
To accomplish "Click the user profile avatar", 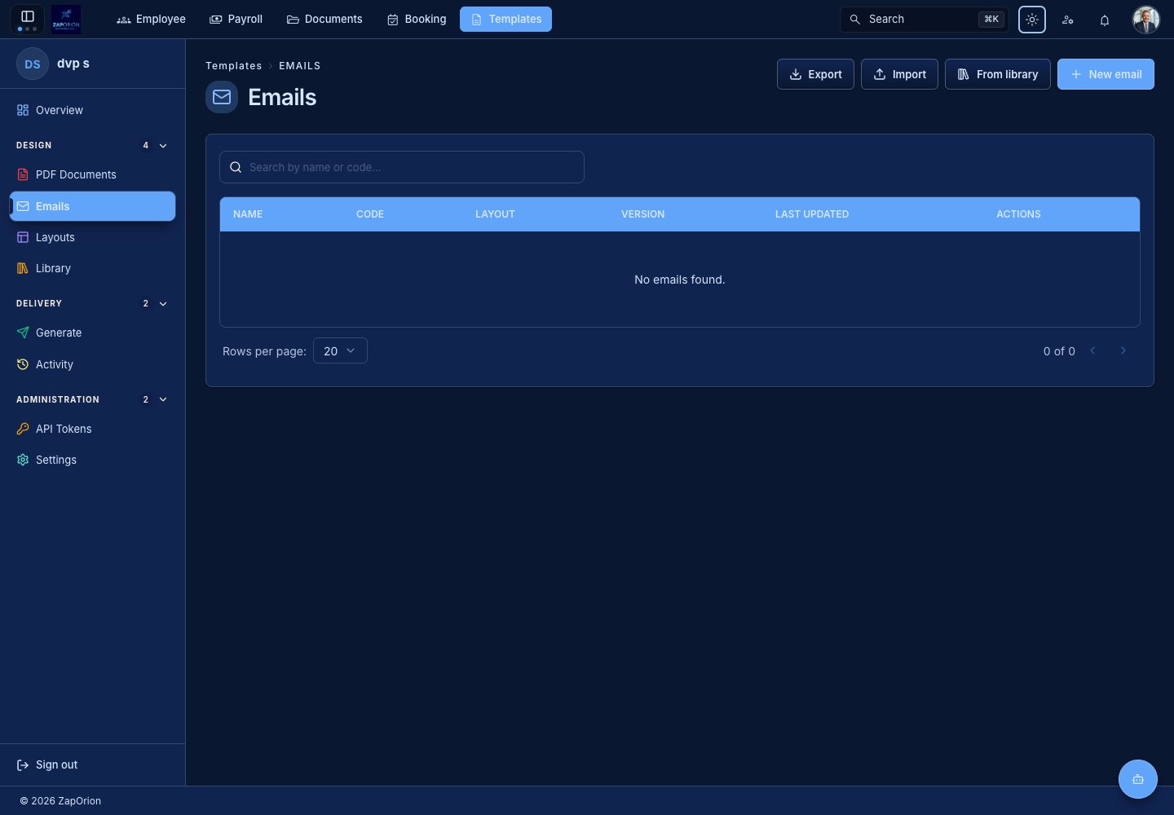I will [x=1146, y=20].
